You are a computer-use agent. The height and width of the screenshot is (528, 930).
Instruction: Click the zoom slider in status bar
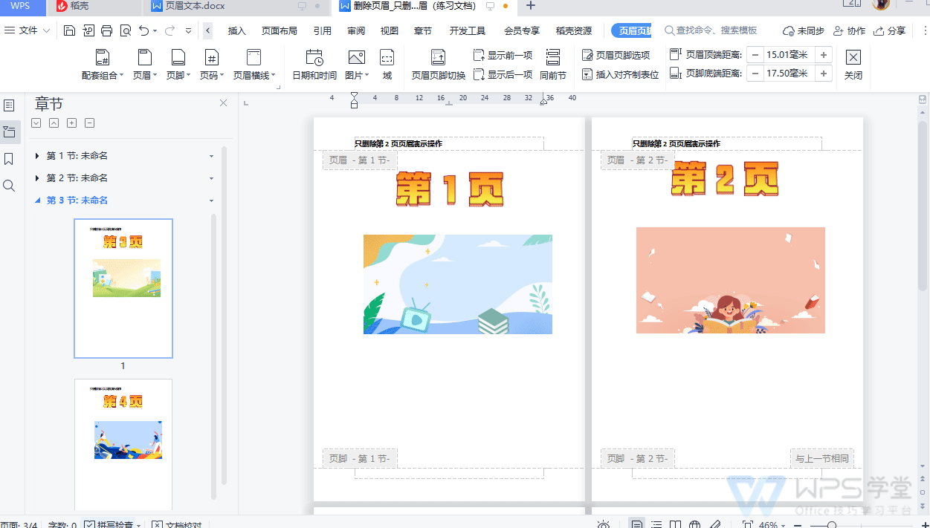click(832, 525)
